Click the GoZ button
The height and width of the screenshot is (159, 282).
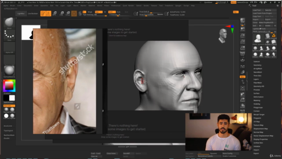point(255,26)
